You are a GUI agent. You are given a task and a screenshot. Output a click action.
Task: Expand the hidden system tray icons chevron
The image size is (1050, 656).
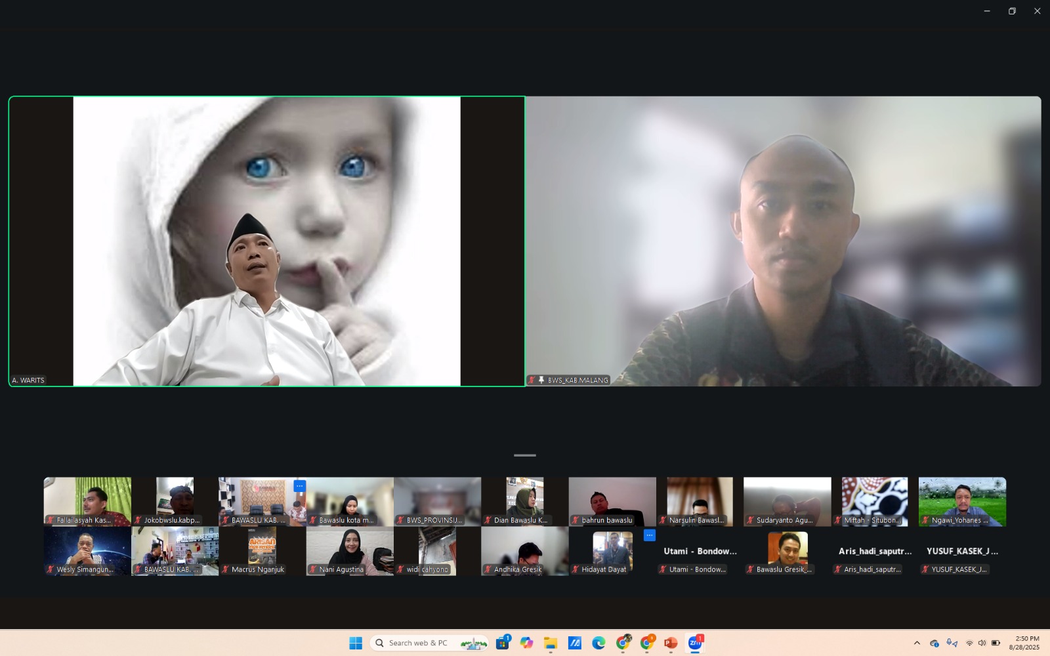pos(917,643)
